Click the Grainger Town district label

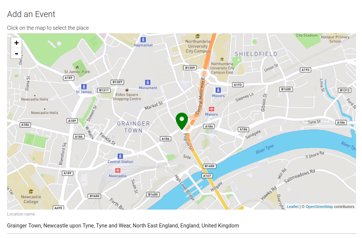point(133,127)
